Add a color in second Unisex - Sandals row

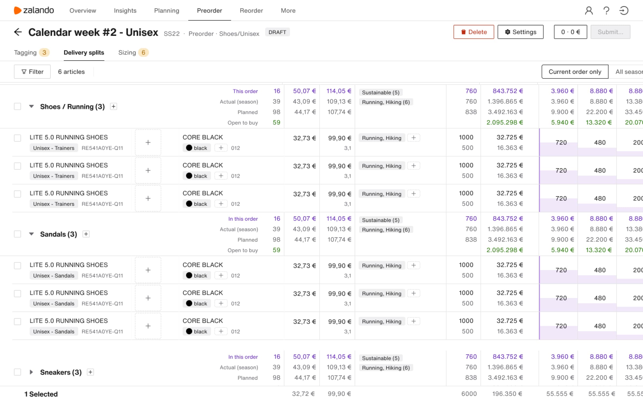point(221,304)
